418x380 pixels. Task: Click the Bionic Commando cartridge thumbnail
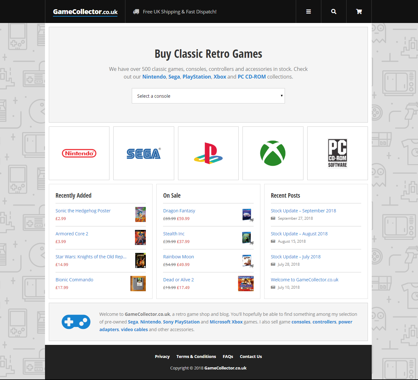(x=138, y=284)
